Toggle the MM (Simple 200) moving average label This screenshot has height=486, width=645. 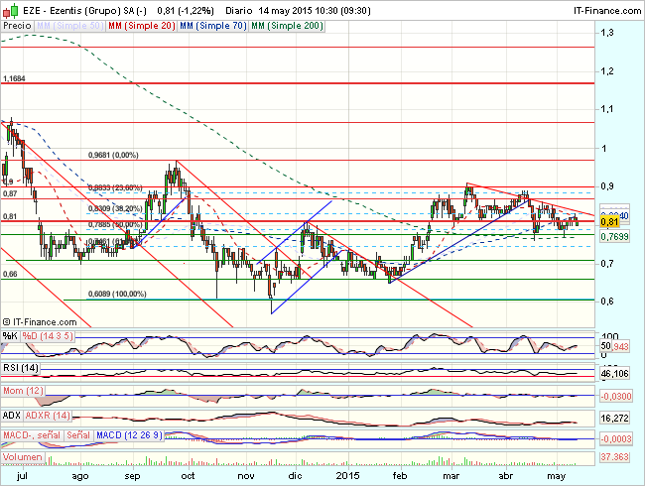(x=287, y=26)
